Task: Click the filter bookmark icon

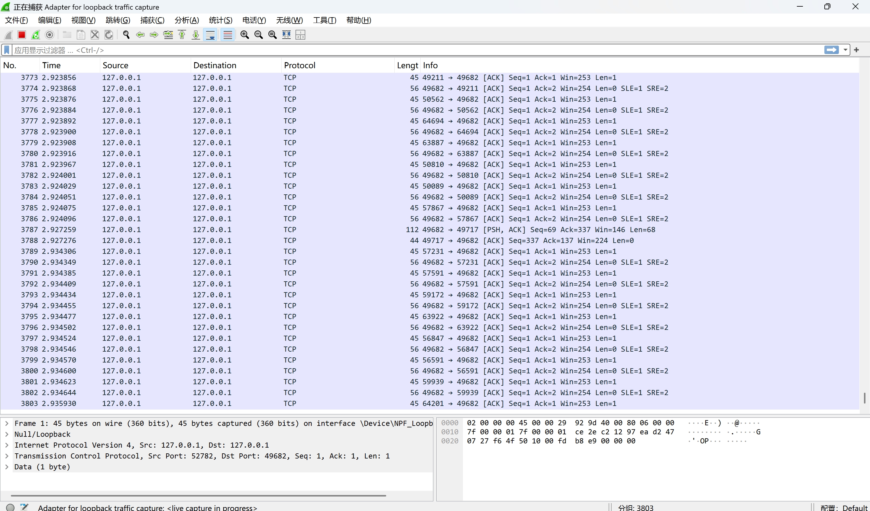Action: 7,50
